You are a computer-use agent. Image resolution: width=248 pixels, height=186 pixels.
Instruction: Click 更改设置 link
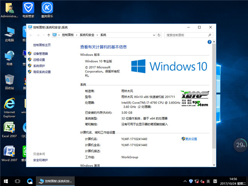[191, 139]
